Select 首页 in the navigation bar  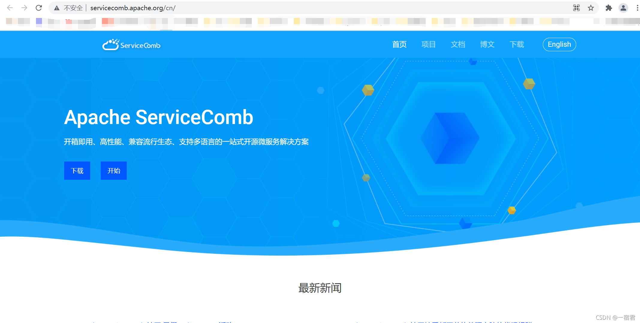click(x=400, y=44)
